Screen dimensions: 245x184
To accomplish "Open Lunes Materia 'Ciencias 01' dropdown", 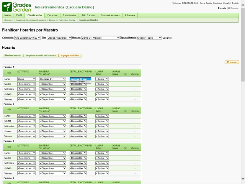I will click(53, 79).
